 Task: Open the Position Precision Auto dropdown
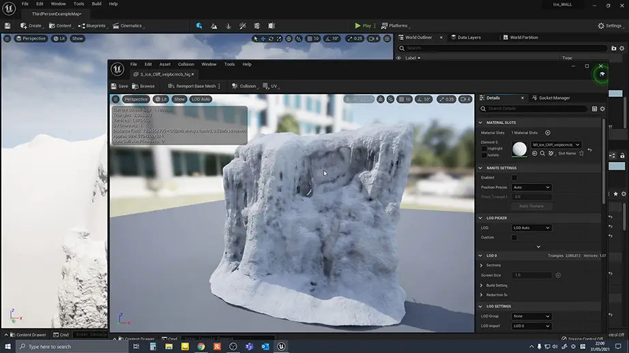[x=531, y=187]
